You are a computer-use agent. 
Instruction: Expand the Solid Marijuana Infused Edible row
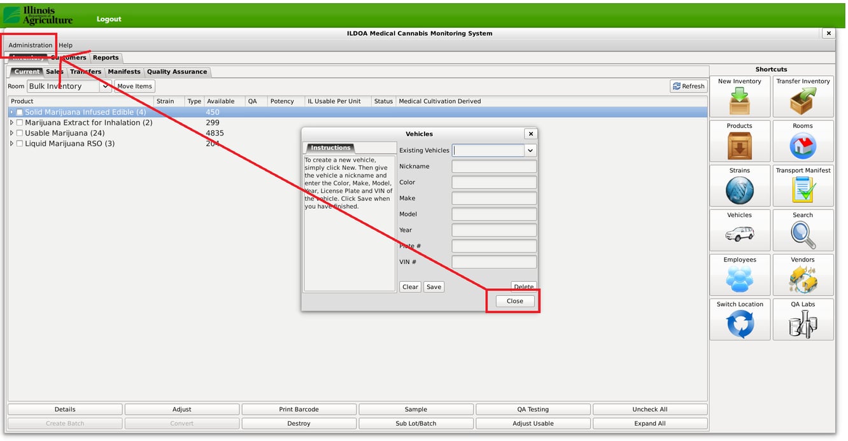11,112
